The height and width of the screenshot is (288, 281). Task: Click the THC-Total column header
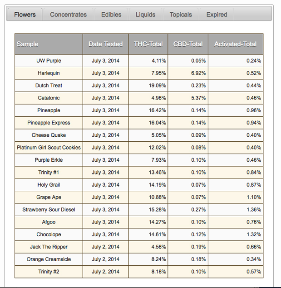(x=148, y=44)
